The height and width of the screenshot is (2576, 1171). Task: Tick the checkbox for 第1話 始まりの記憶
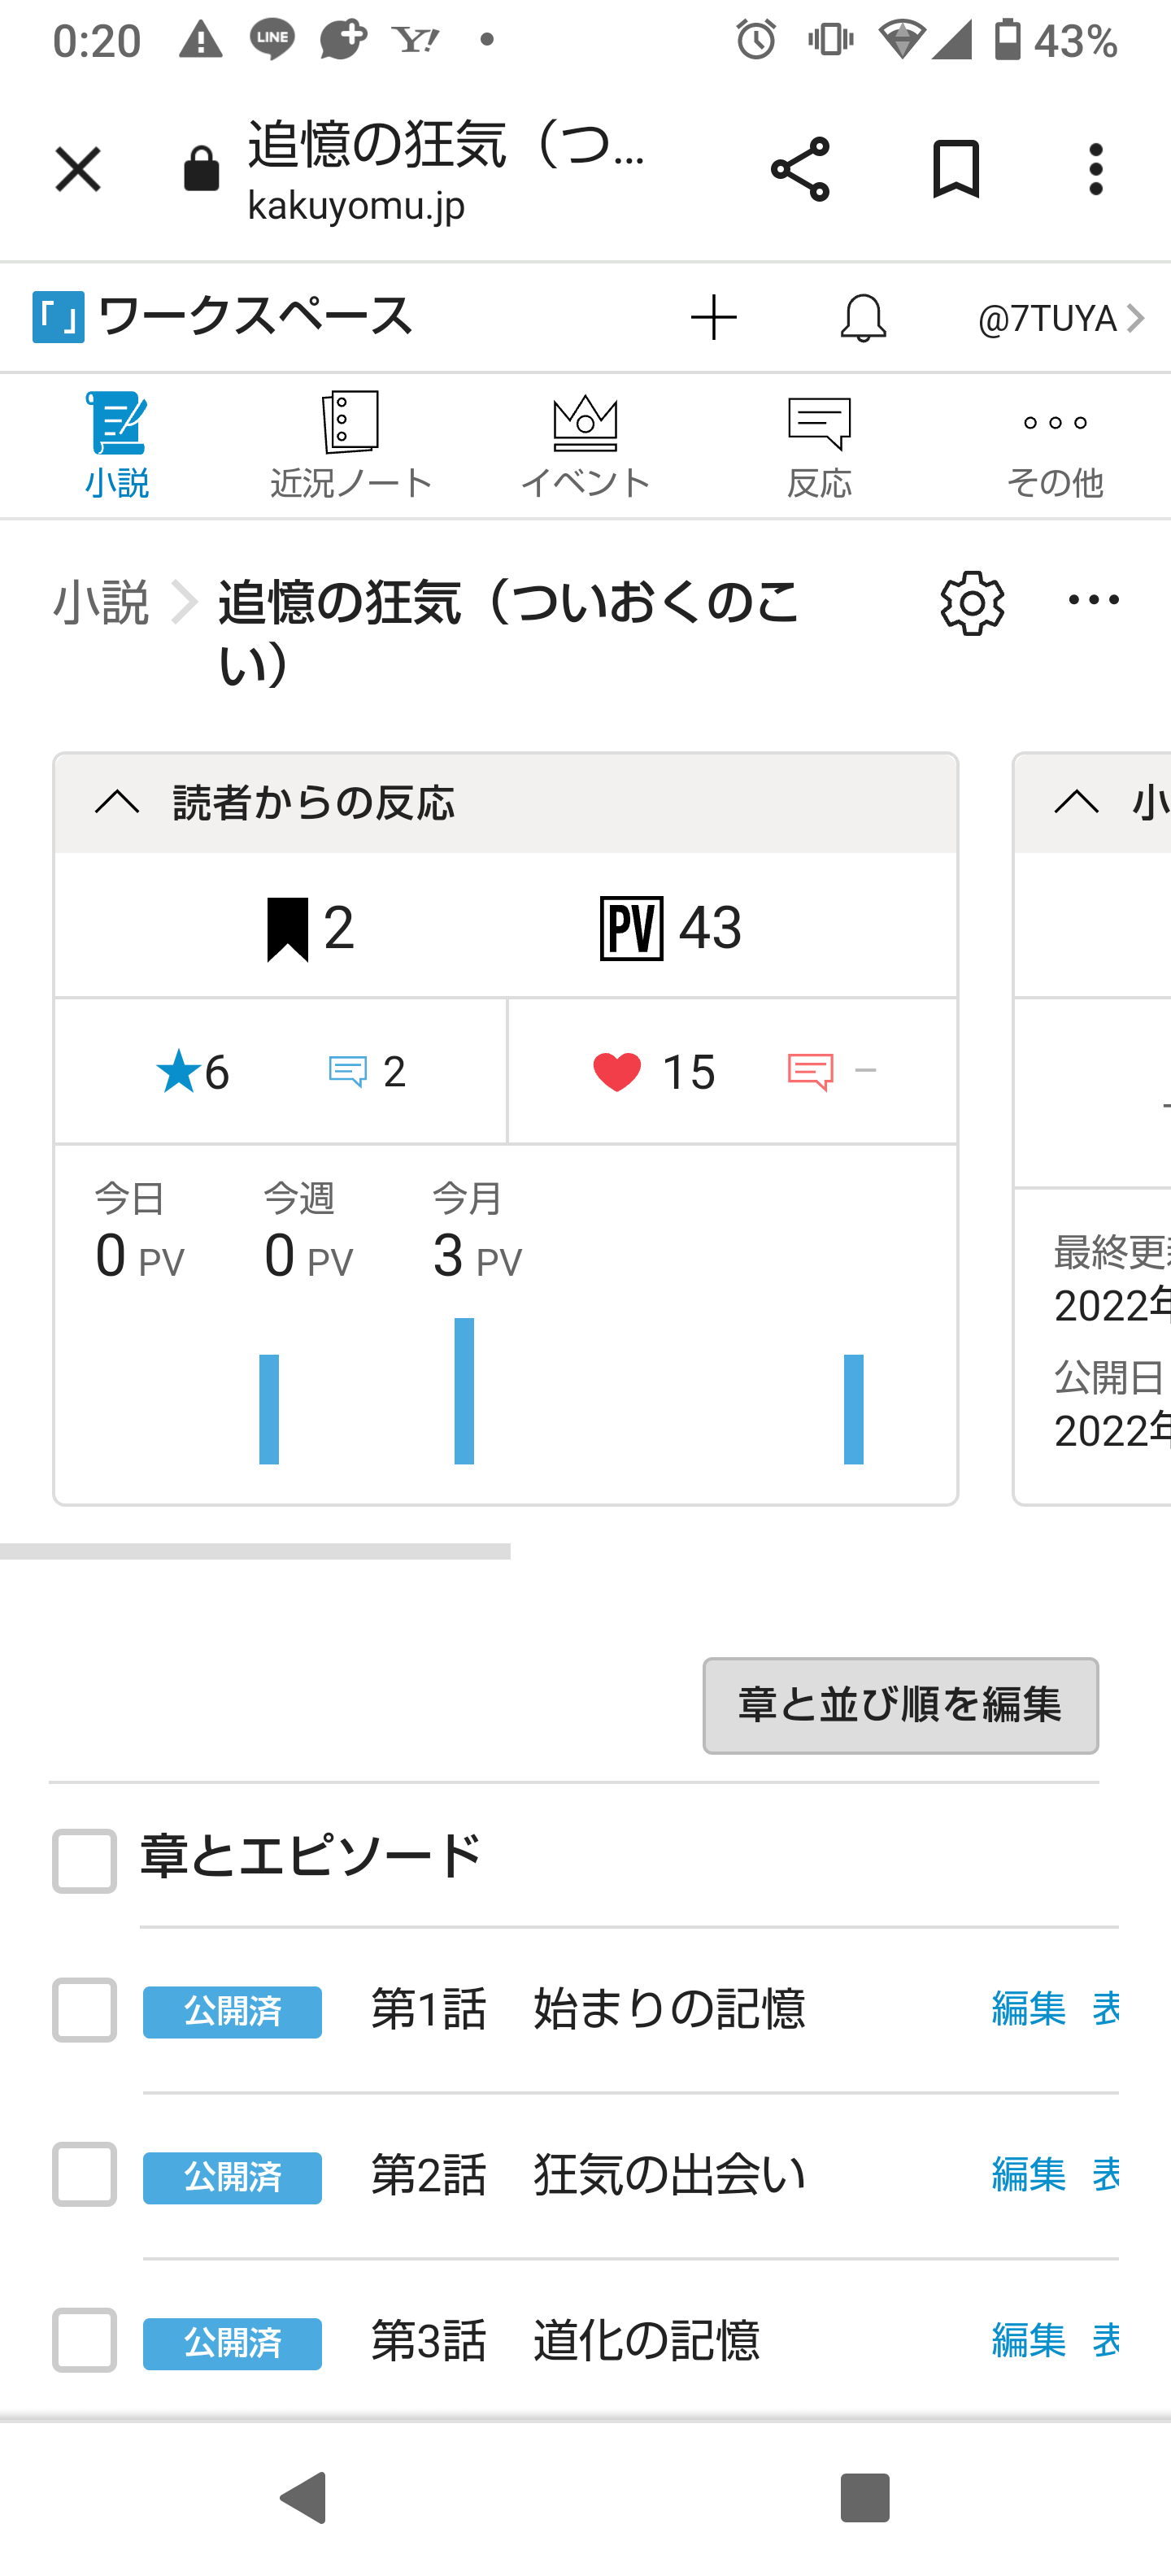point(85,2009)
